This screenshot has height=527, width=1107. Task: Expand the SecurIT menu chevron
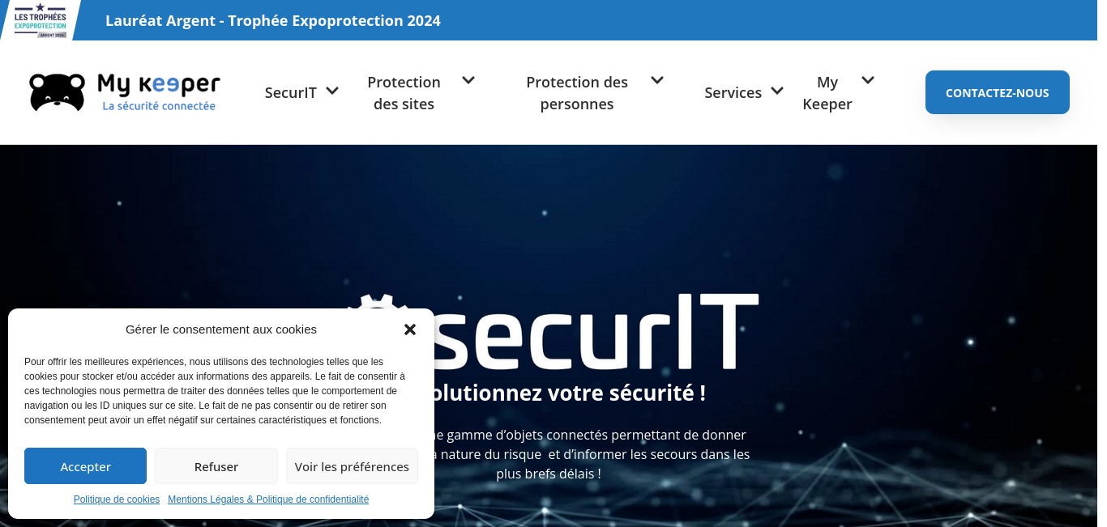point(332,91)
